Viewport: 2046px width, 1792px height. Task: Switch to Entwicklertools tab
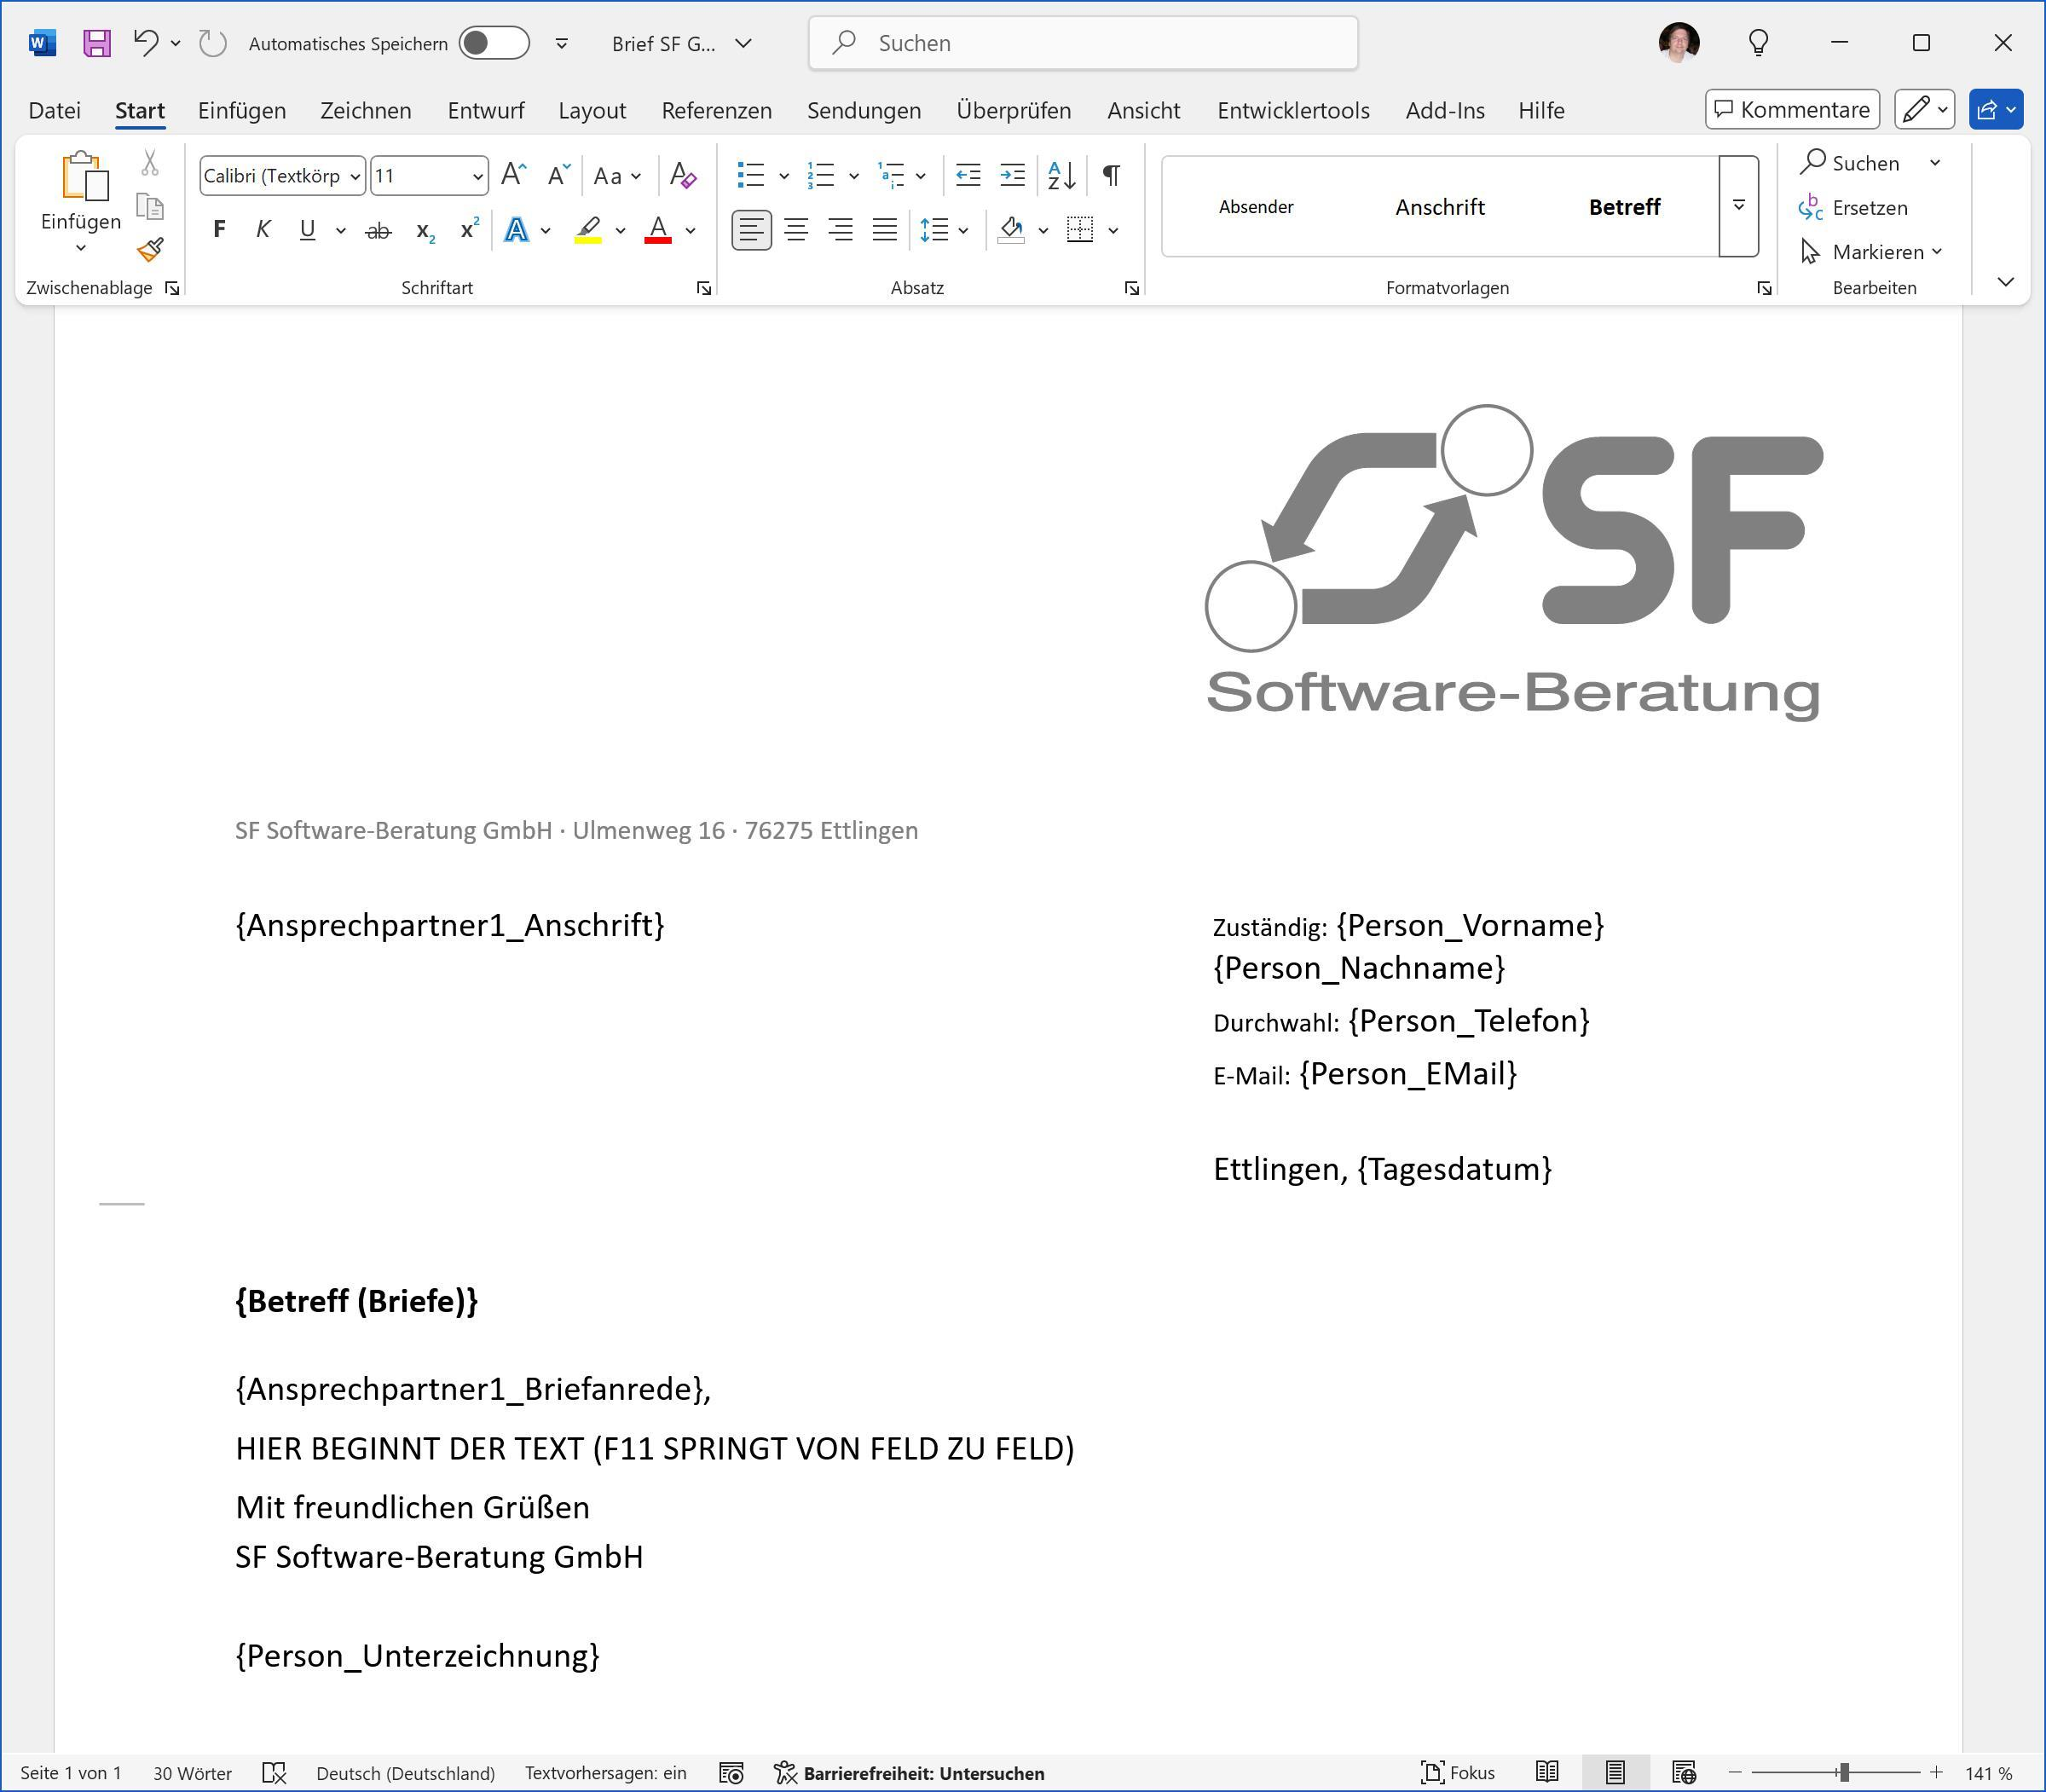[1293, 110]
